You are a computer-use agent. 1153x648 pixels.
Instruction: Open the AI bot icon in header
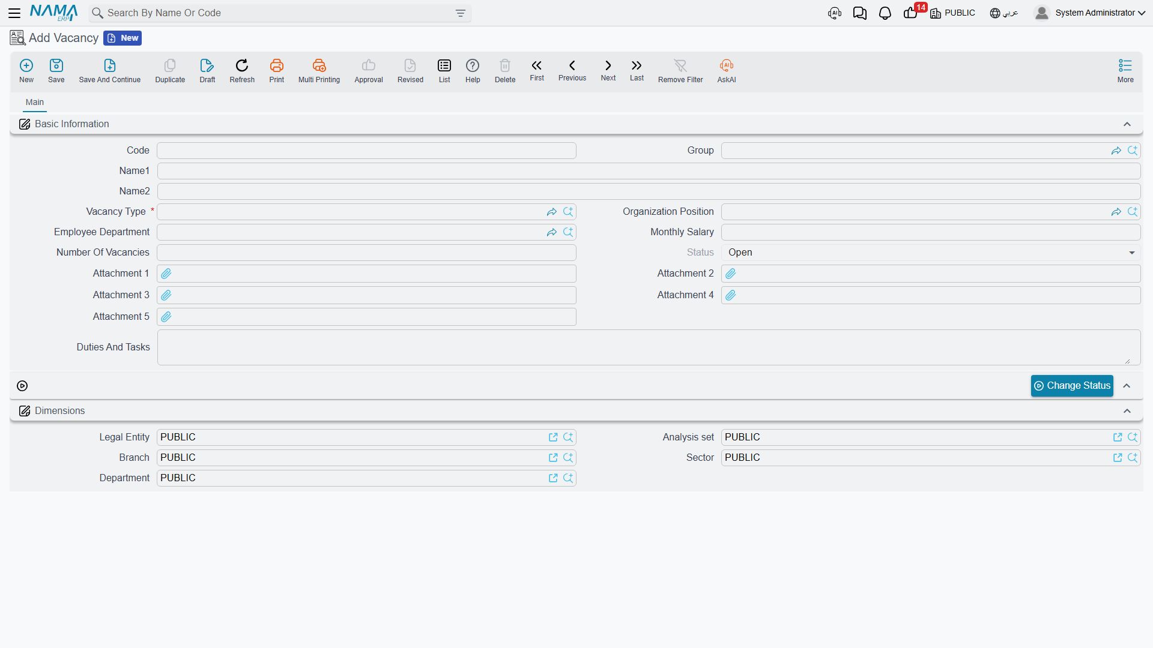coord(834,13)
